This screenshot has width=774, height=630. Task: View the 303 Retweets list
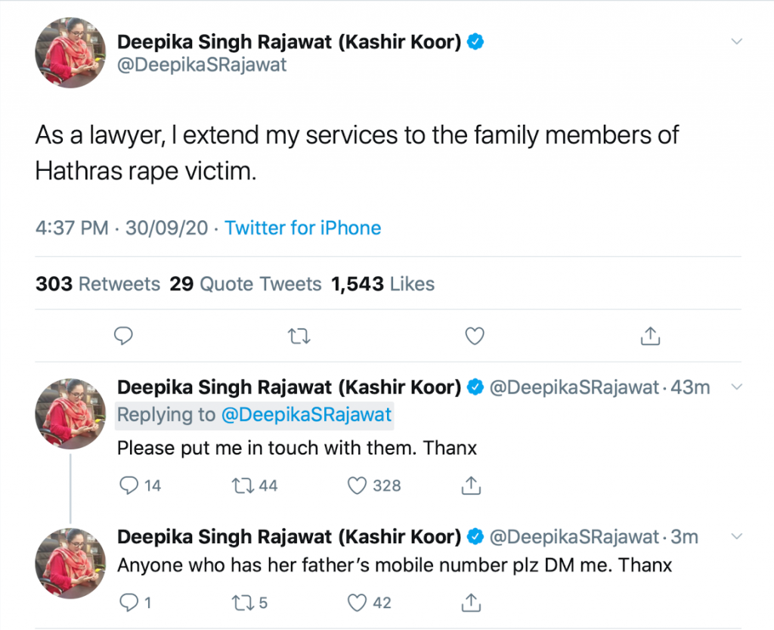pyautogui.click(x=98, y=284)
